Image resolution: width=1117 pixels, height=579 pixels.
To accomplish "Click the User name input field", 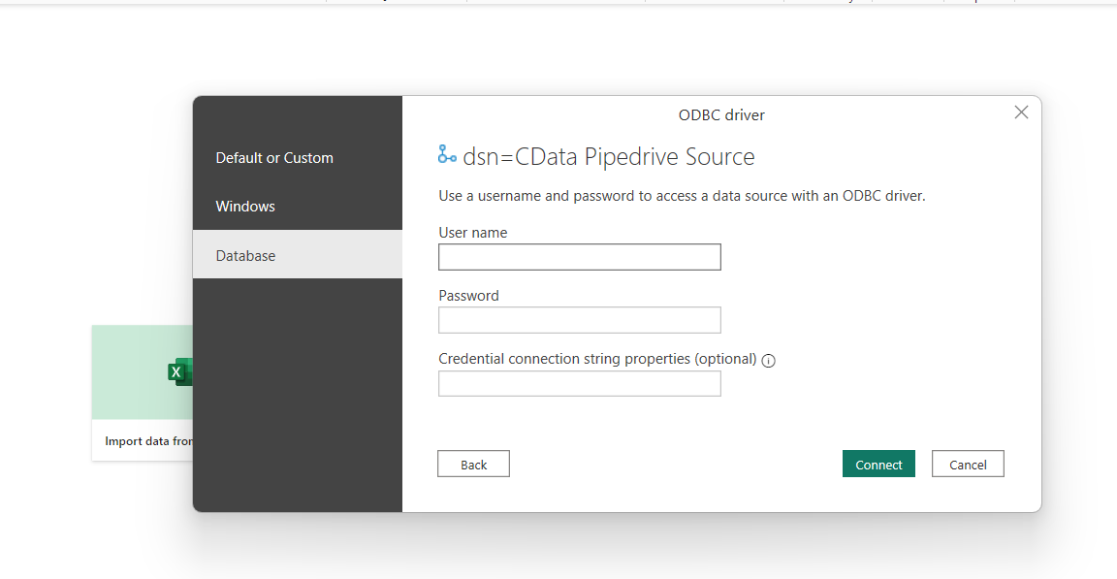I will [x=579, y=257].
